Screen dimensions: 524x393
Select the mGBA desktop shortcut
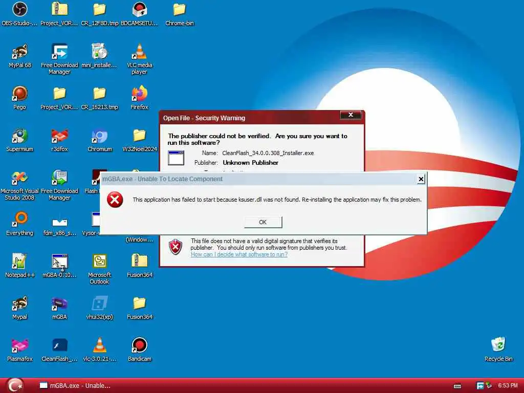[59, 308]
